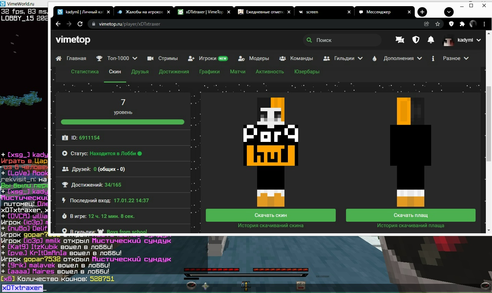492x293 pixels.
Task: Open the browser extensions puzzle icon
Action: click(x=462, y=24)
